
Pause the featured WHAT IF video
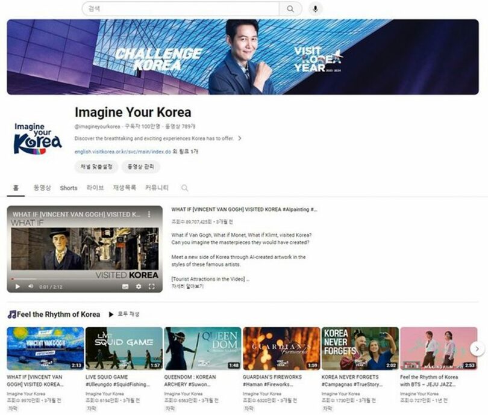[17, 286]
